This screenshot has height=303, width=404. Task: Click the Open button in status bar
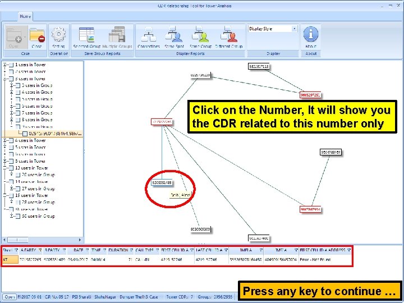[10, 297]
